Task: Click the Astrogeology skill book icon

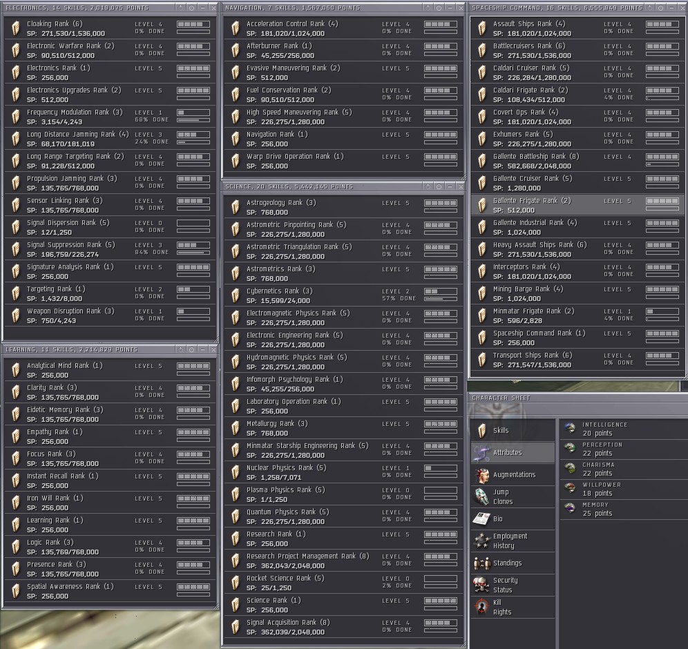Action: [236, 207]
